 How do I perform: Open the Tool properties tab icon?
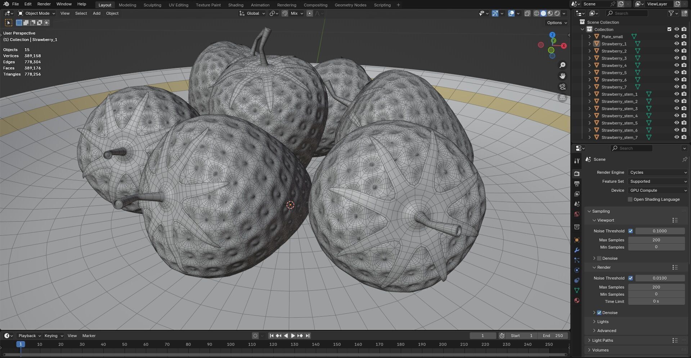click(x=577, y=161)
